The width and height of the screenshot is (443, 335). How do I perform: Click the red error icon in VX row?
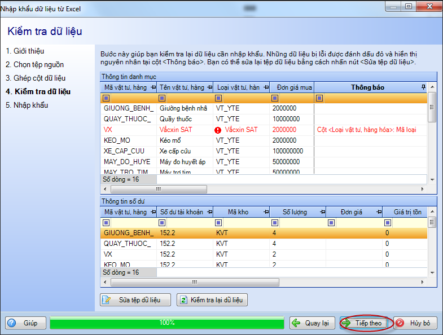[x=218, y=130]
